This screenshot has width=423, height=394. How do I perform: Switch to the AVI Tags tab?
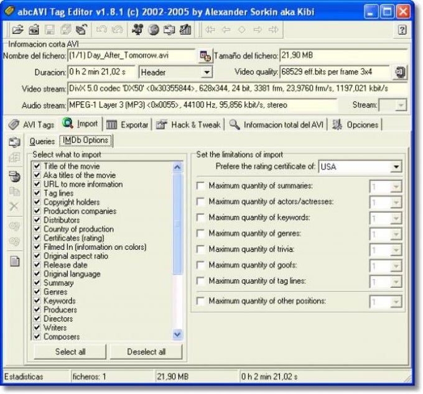click(x=31, y=124)
